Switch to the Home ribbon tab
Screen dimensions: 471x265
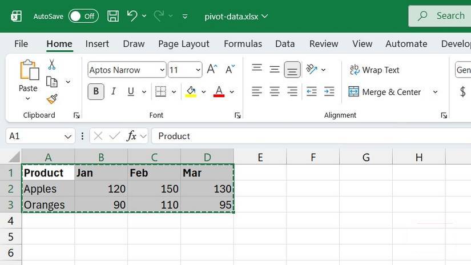(59, 44)
